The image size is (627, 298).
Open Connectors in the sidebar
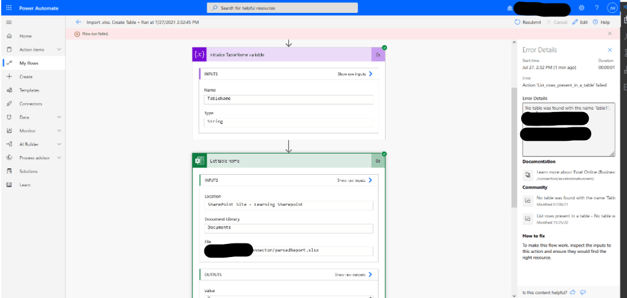pyautogui.click(x=31, y=104)
